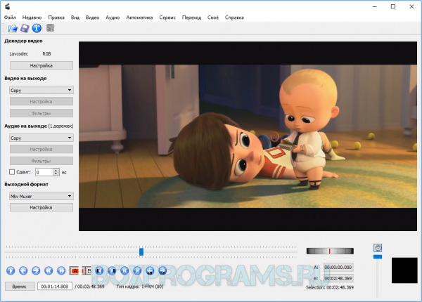This screenshot has width=422, height=302.
Task: Click the current time field 00:01:14.808
Action: pyautogui.click(x=55, y=287)
